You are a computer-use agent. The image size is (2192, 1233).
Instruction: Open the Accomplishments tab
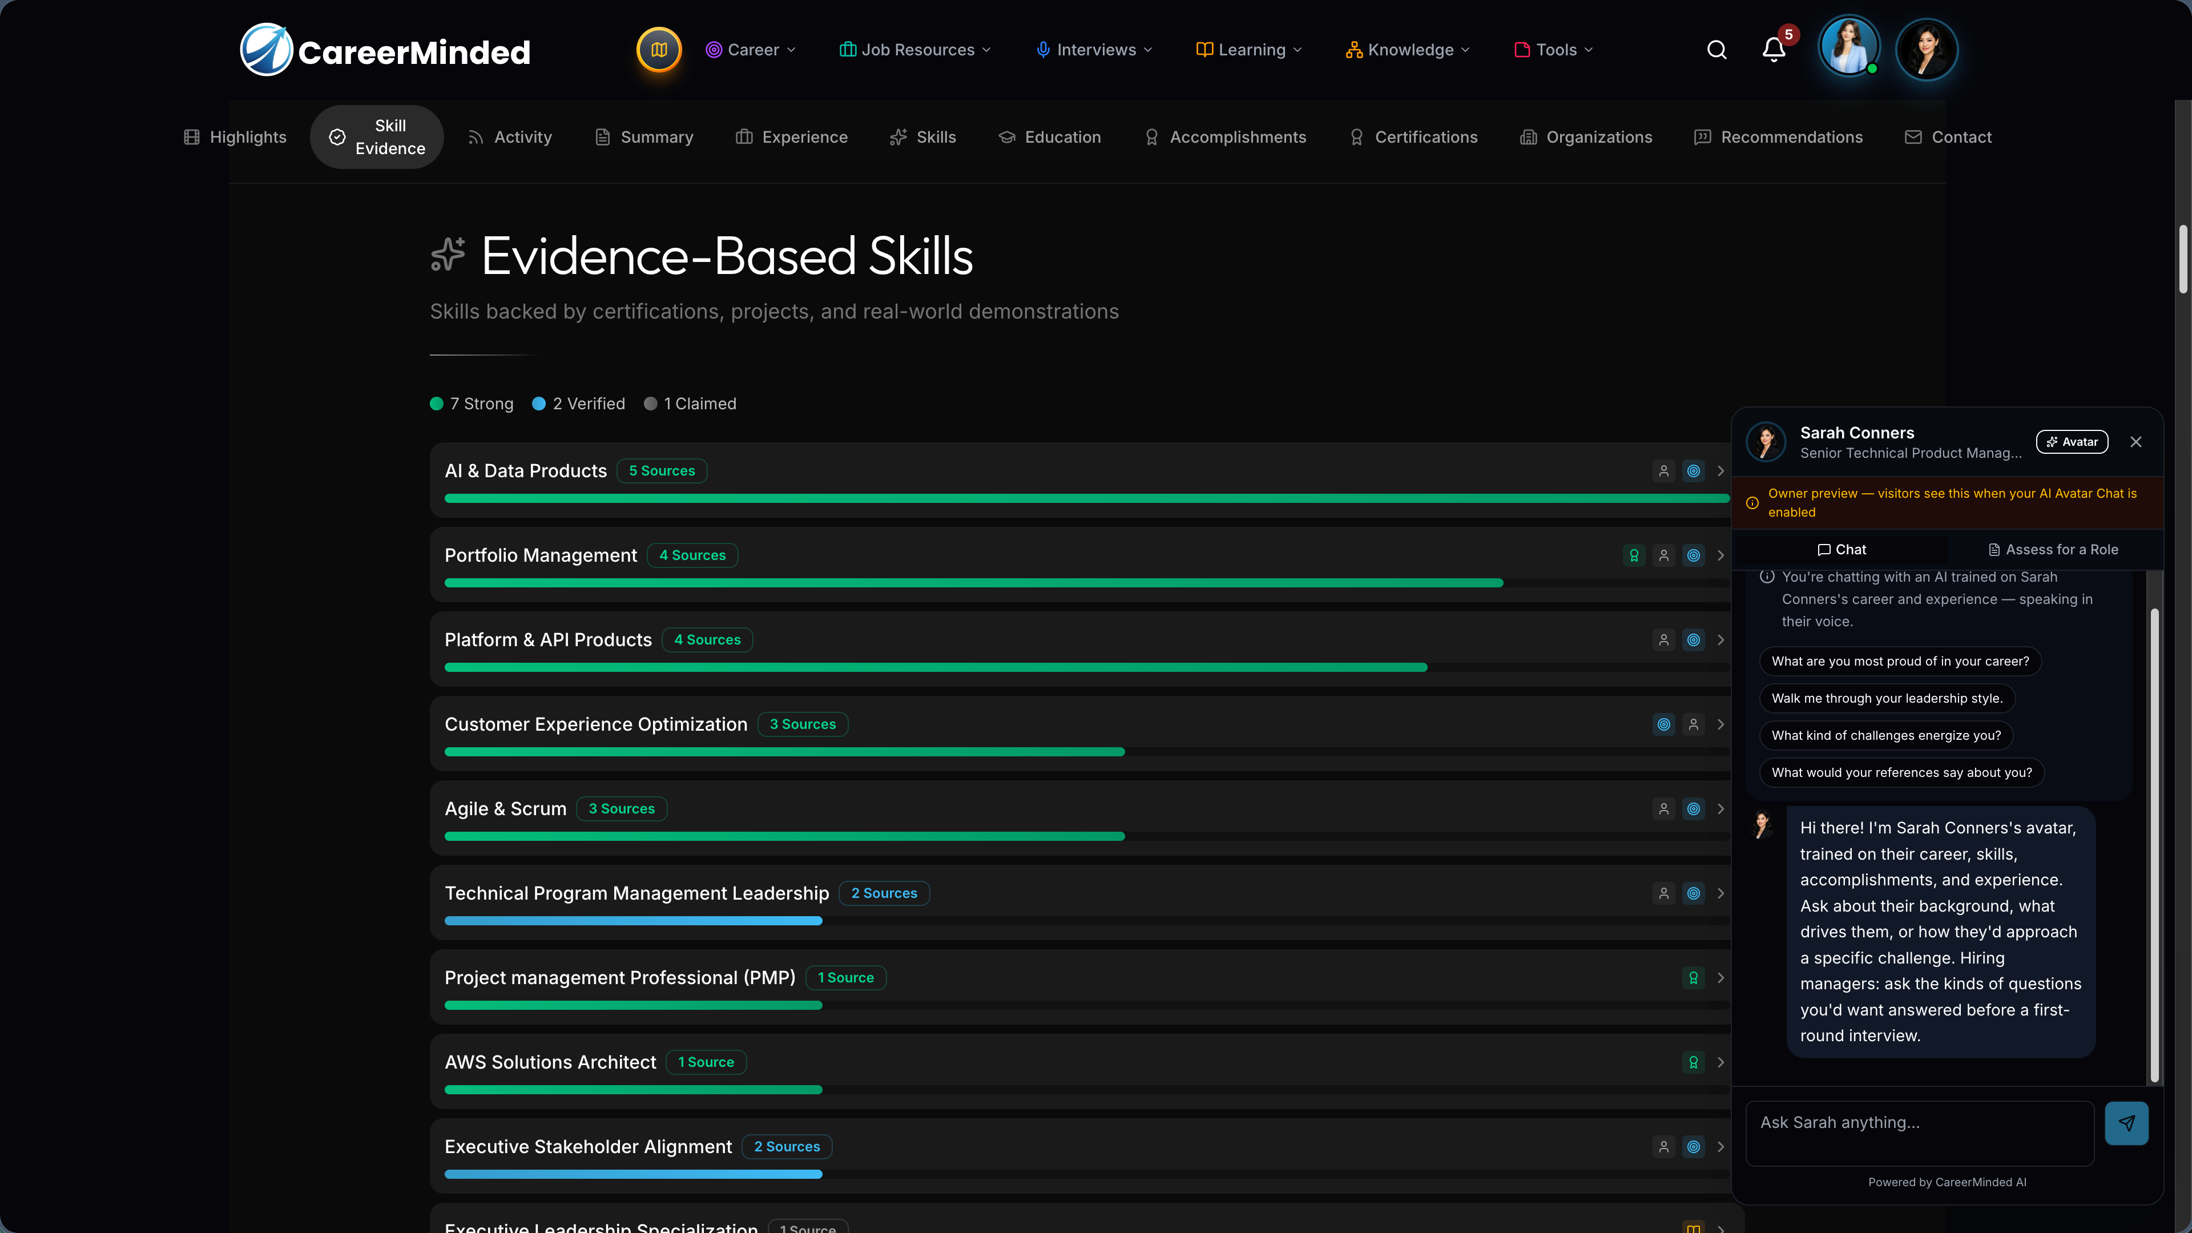1224,137
